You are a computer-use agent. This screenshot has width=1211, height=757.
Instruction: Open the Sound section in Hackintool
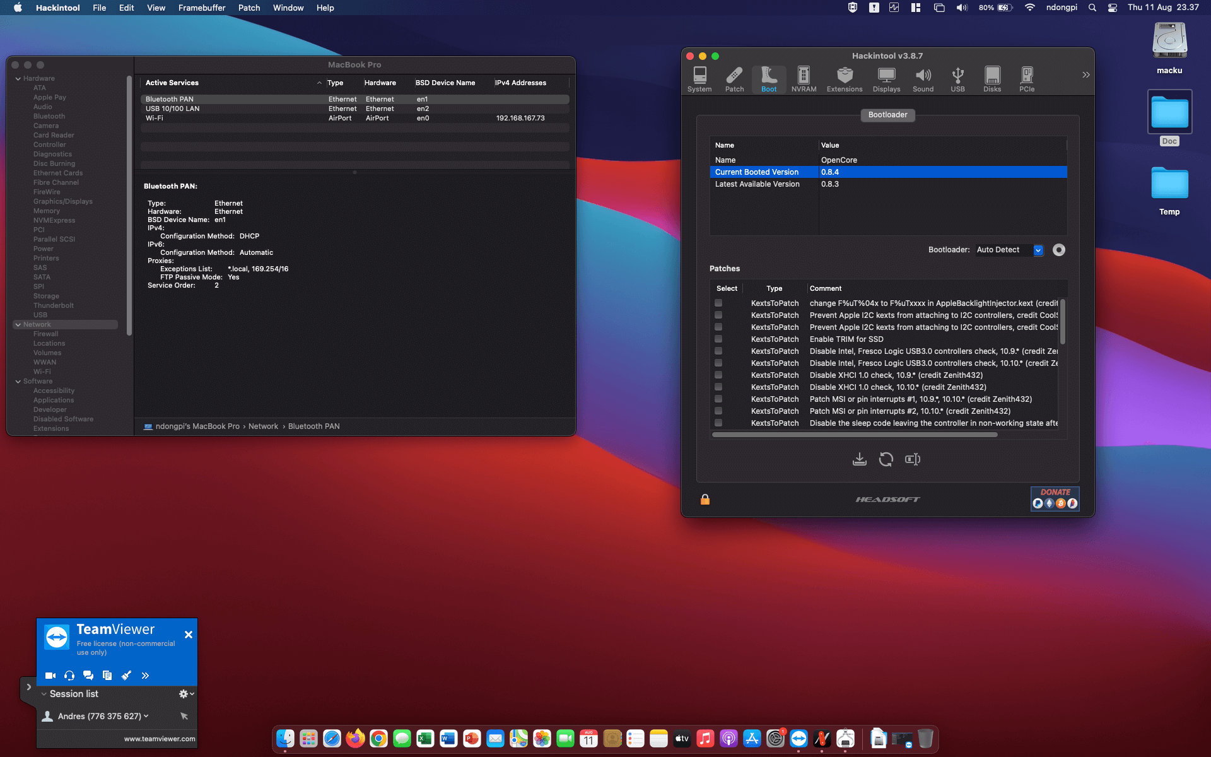pyautogui.click(x=923, y=78)
